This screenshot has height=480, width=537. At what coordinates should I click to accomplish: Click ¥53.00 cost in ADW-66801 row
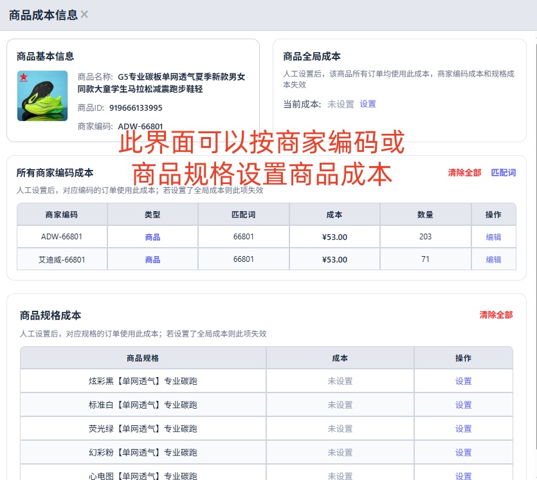pos(334,237)
